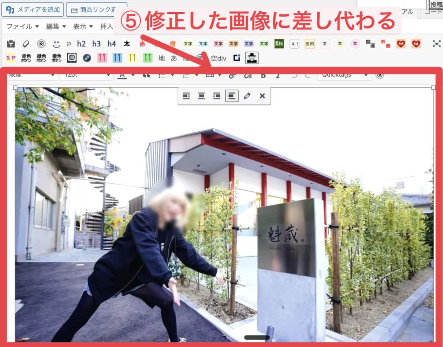Select the eraser clear formatting icon
The width and height of the screenshot is (443, 347).
click(x=26, y=44)
